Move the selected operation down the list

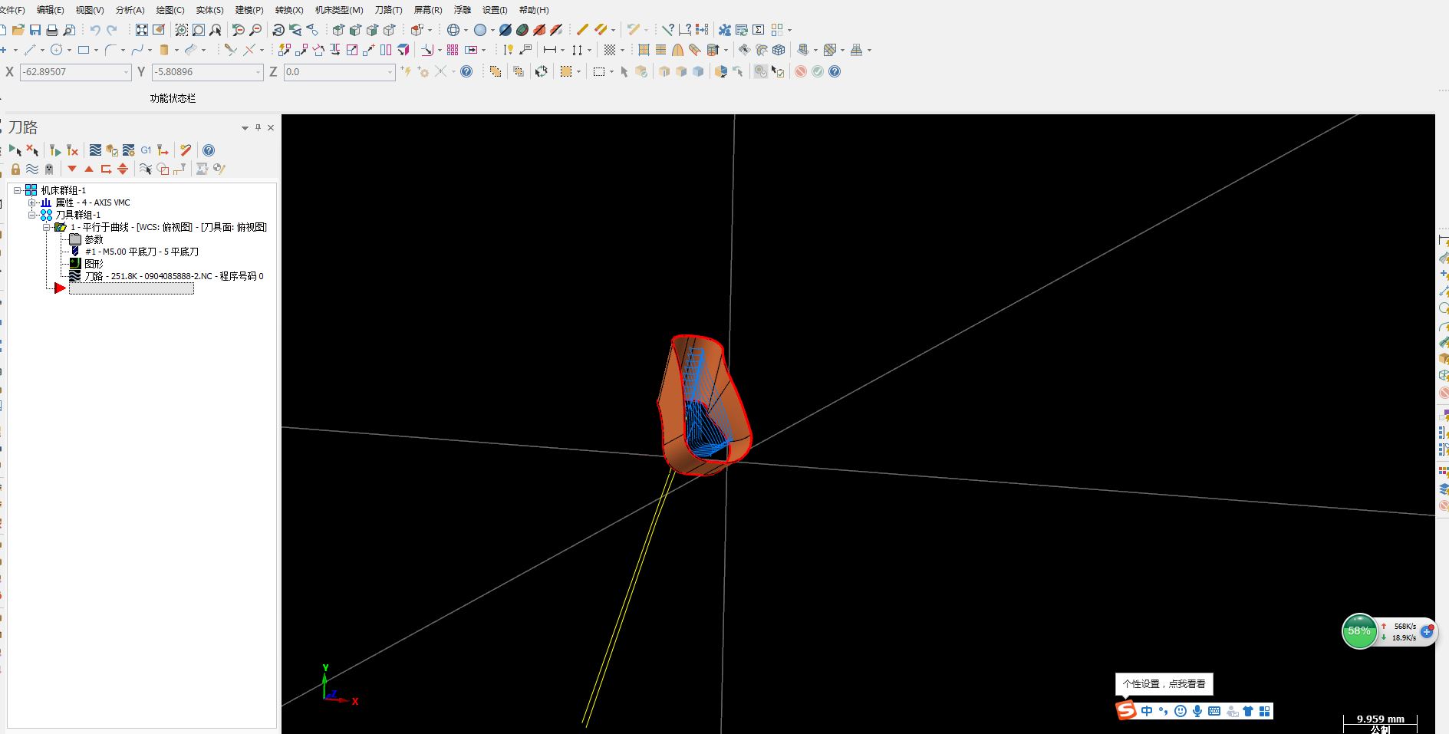tap(72, 170)
